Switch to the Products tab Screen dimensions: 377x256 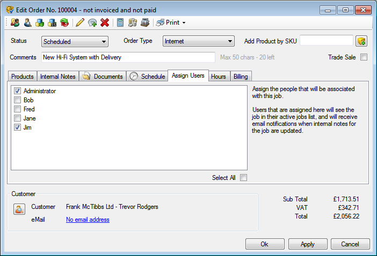[x=23, y=77]
